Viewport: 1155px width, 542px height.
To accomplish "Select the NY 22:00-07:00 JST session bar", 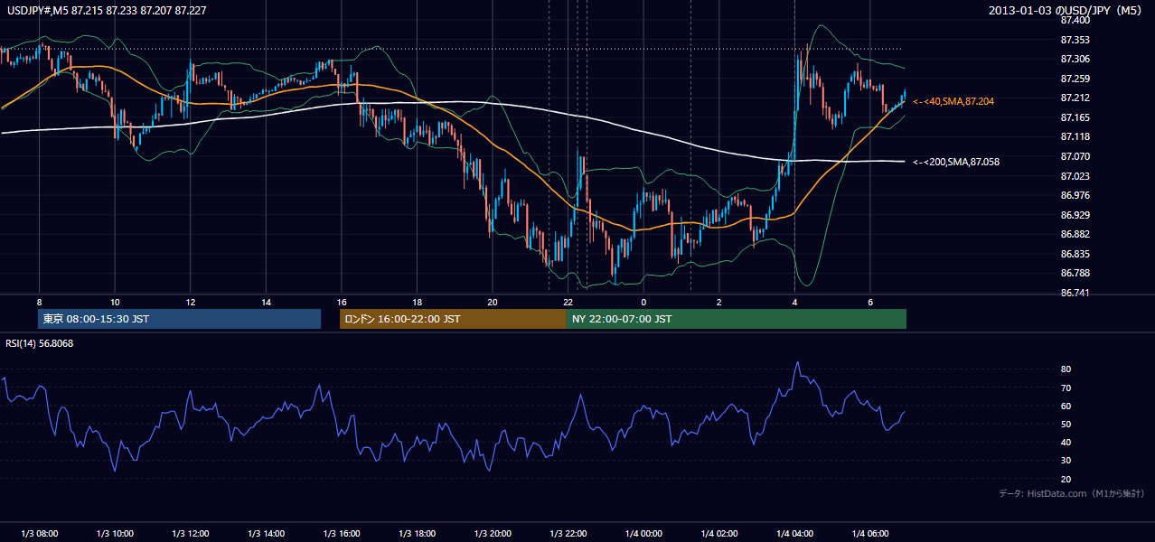I will [737, 319].
